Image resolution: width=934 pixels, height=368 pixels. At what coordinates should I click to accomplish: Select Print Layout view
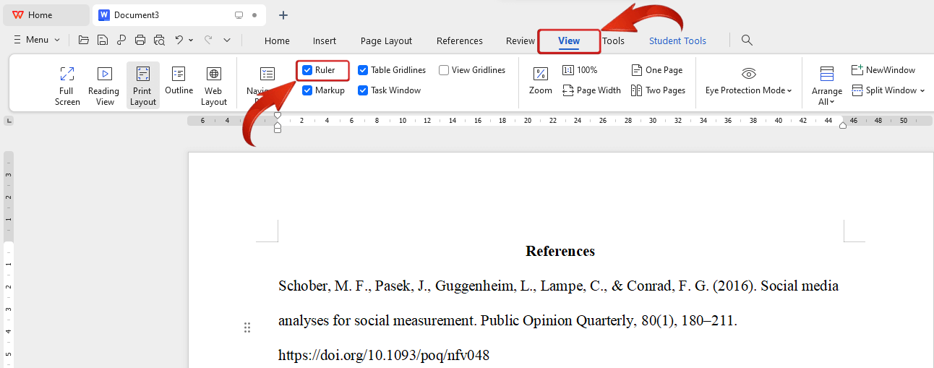(x=143, y=85)
